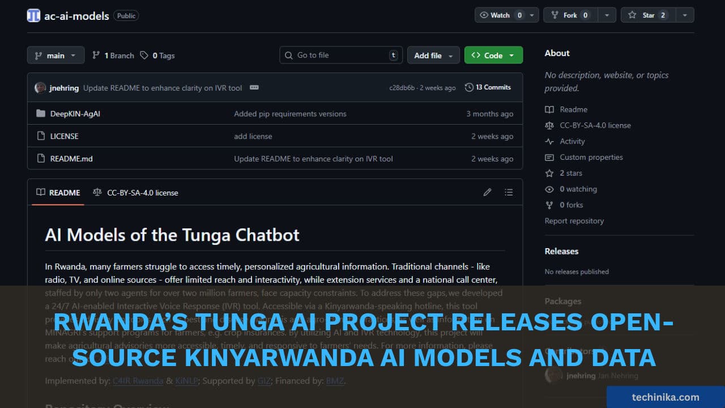Click jnehring's commit author avatar
The width and height of the screenshot is (725, 408).
pos(40,88)
